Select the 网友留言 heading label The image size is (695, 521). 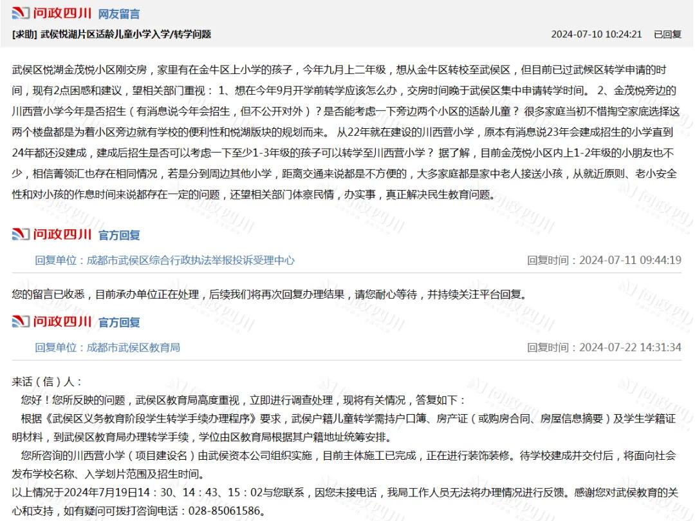coord(119,14)
